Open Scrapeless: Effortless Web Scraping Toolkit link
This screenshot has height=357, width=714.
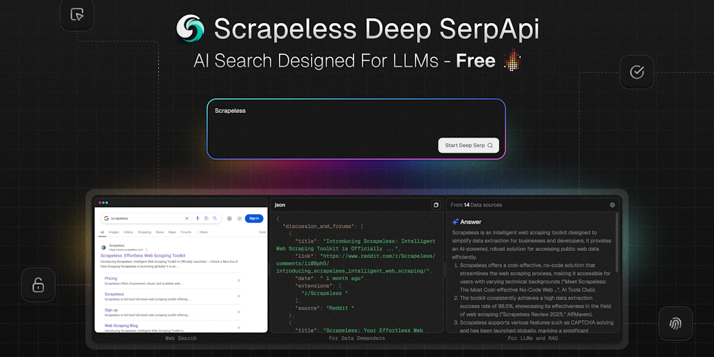(143, 256)
